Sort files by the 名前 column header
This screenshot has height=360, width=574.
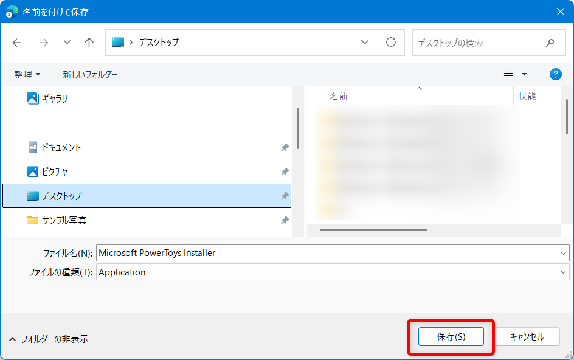pos(339,96)
